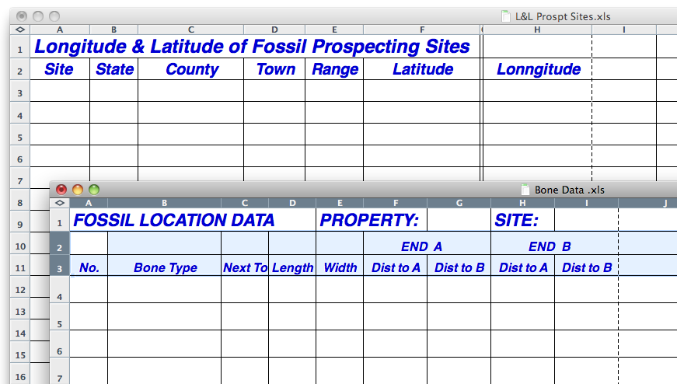677x384 pixels.
Task: Select the 'END B' cell
Action: (554, 247)
